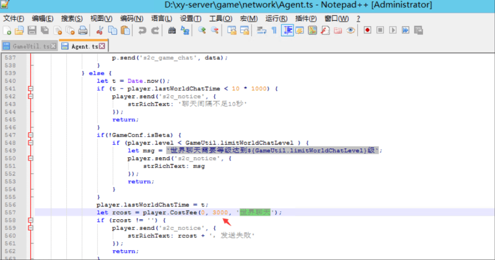Collapse the fold marker at line 541

(x=31, y=89)
